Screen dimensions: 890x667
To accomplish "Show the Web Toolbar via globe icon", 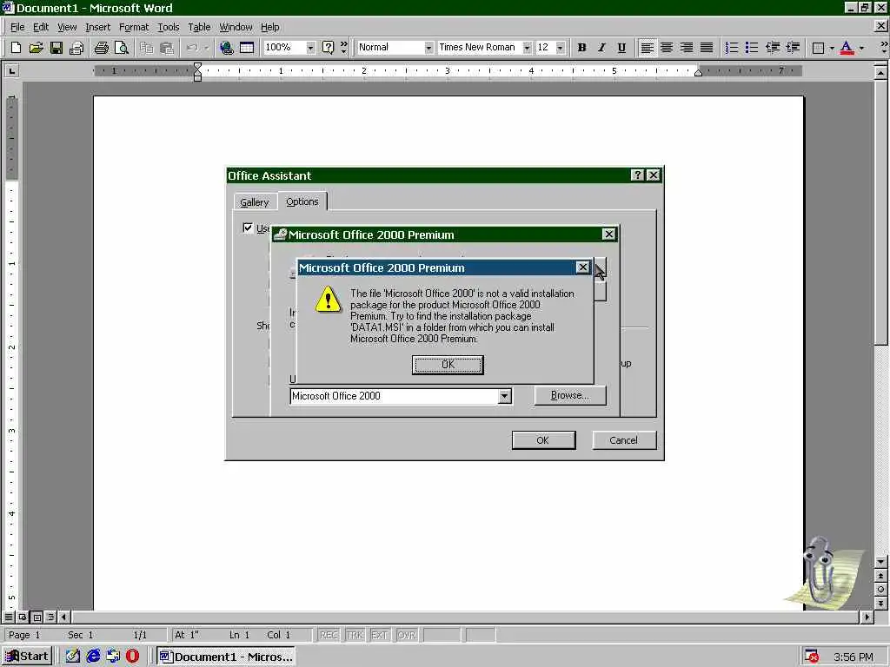I will (227, 48).
